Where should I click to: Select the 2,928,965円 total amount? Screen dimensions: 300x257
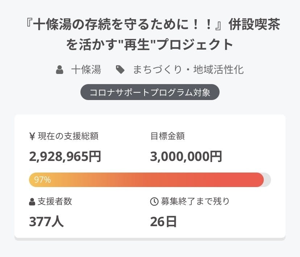65,157
